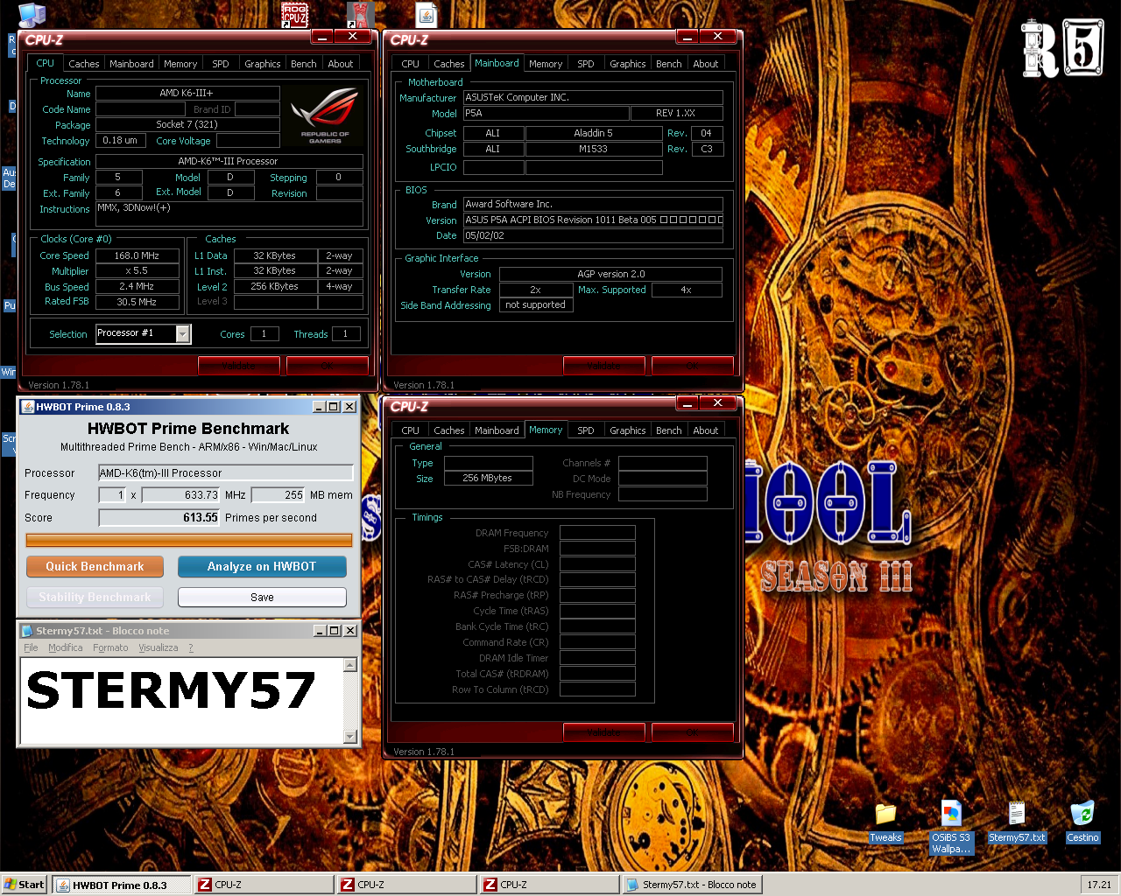The image size is (1121, 896).
Task: Click the 256 MBytes memory size value
Action: 488,479
